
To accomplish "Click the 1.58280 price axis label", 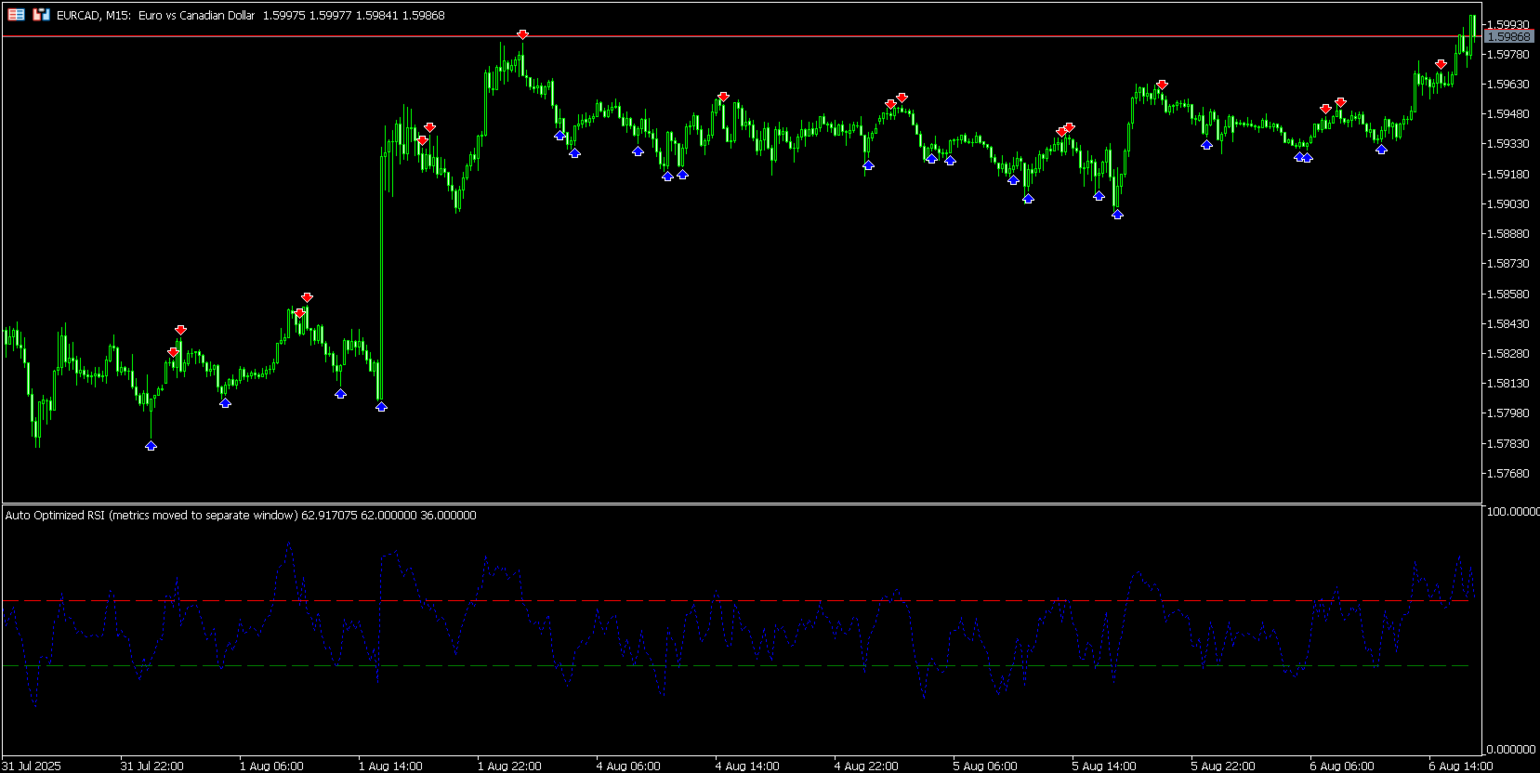I will click(x=1508, y=353).
